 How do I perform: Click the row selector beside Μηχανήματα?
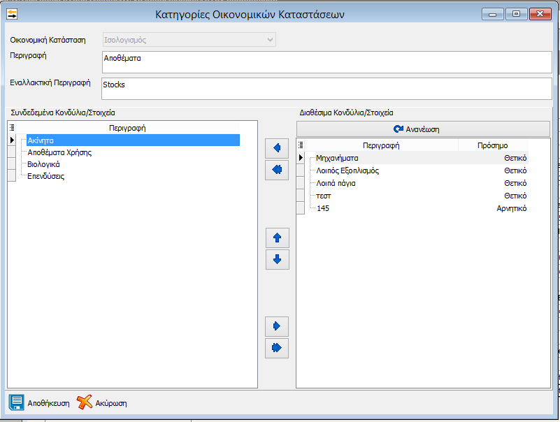(301, 157)
